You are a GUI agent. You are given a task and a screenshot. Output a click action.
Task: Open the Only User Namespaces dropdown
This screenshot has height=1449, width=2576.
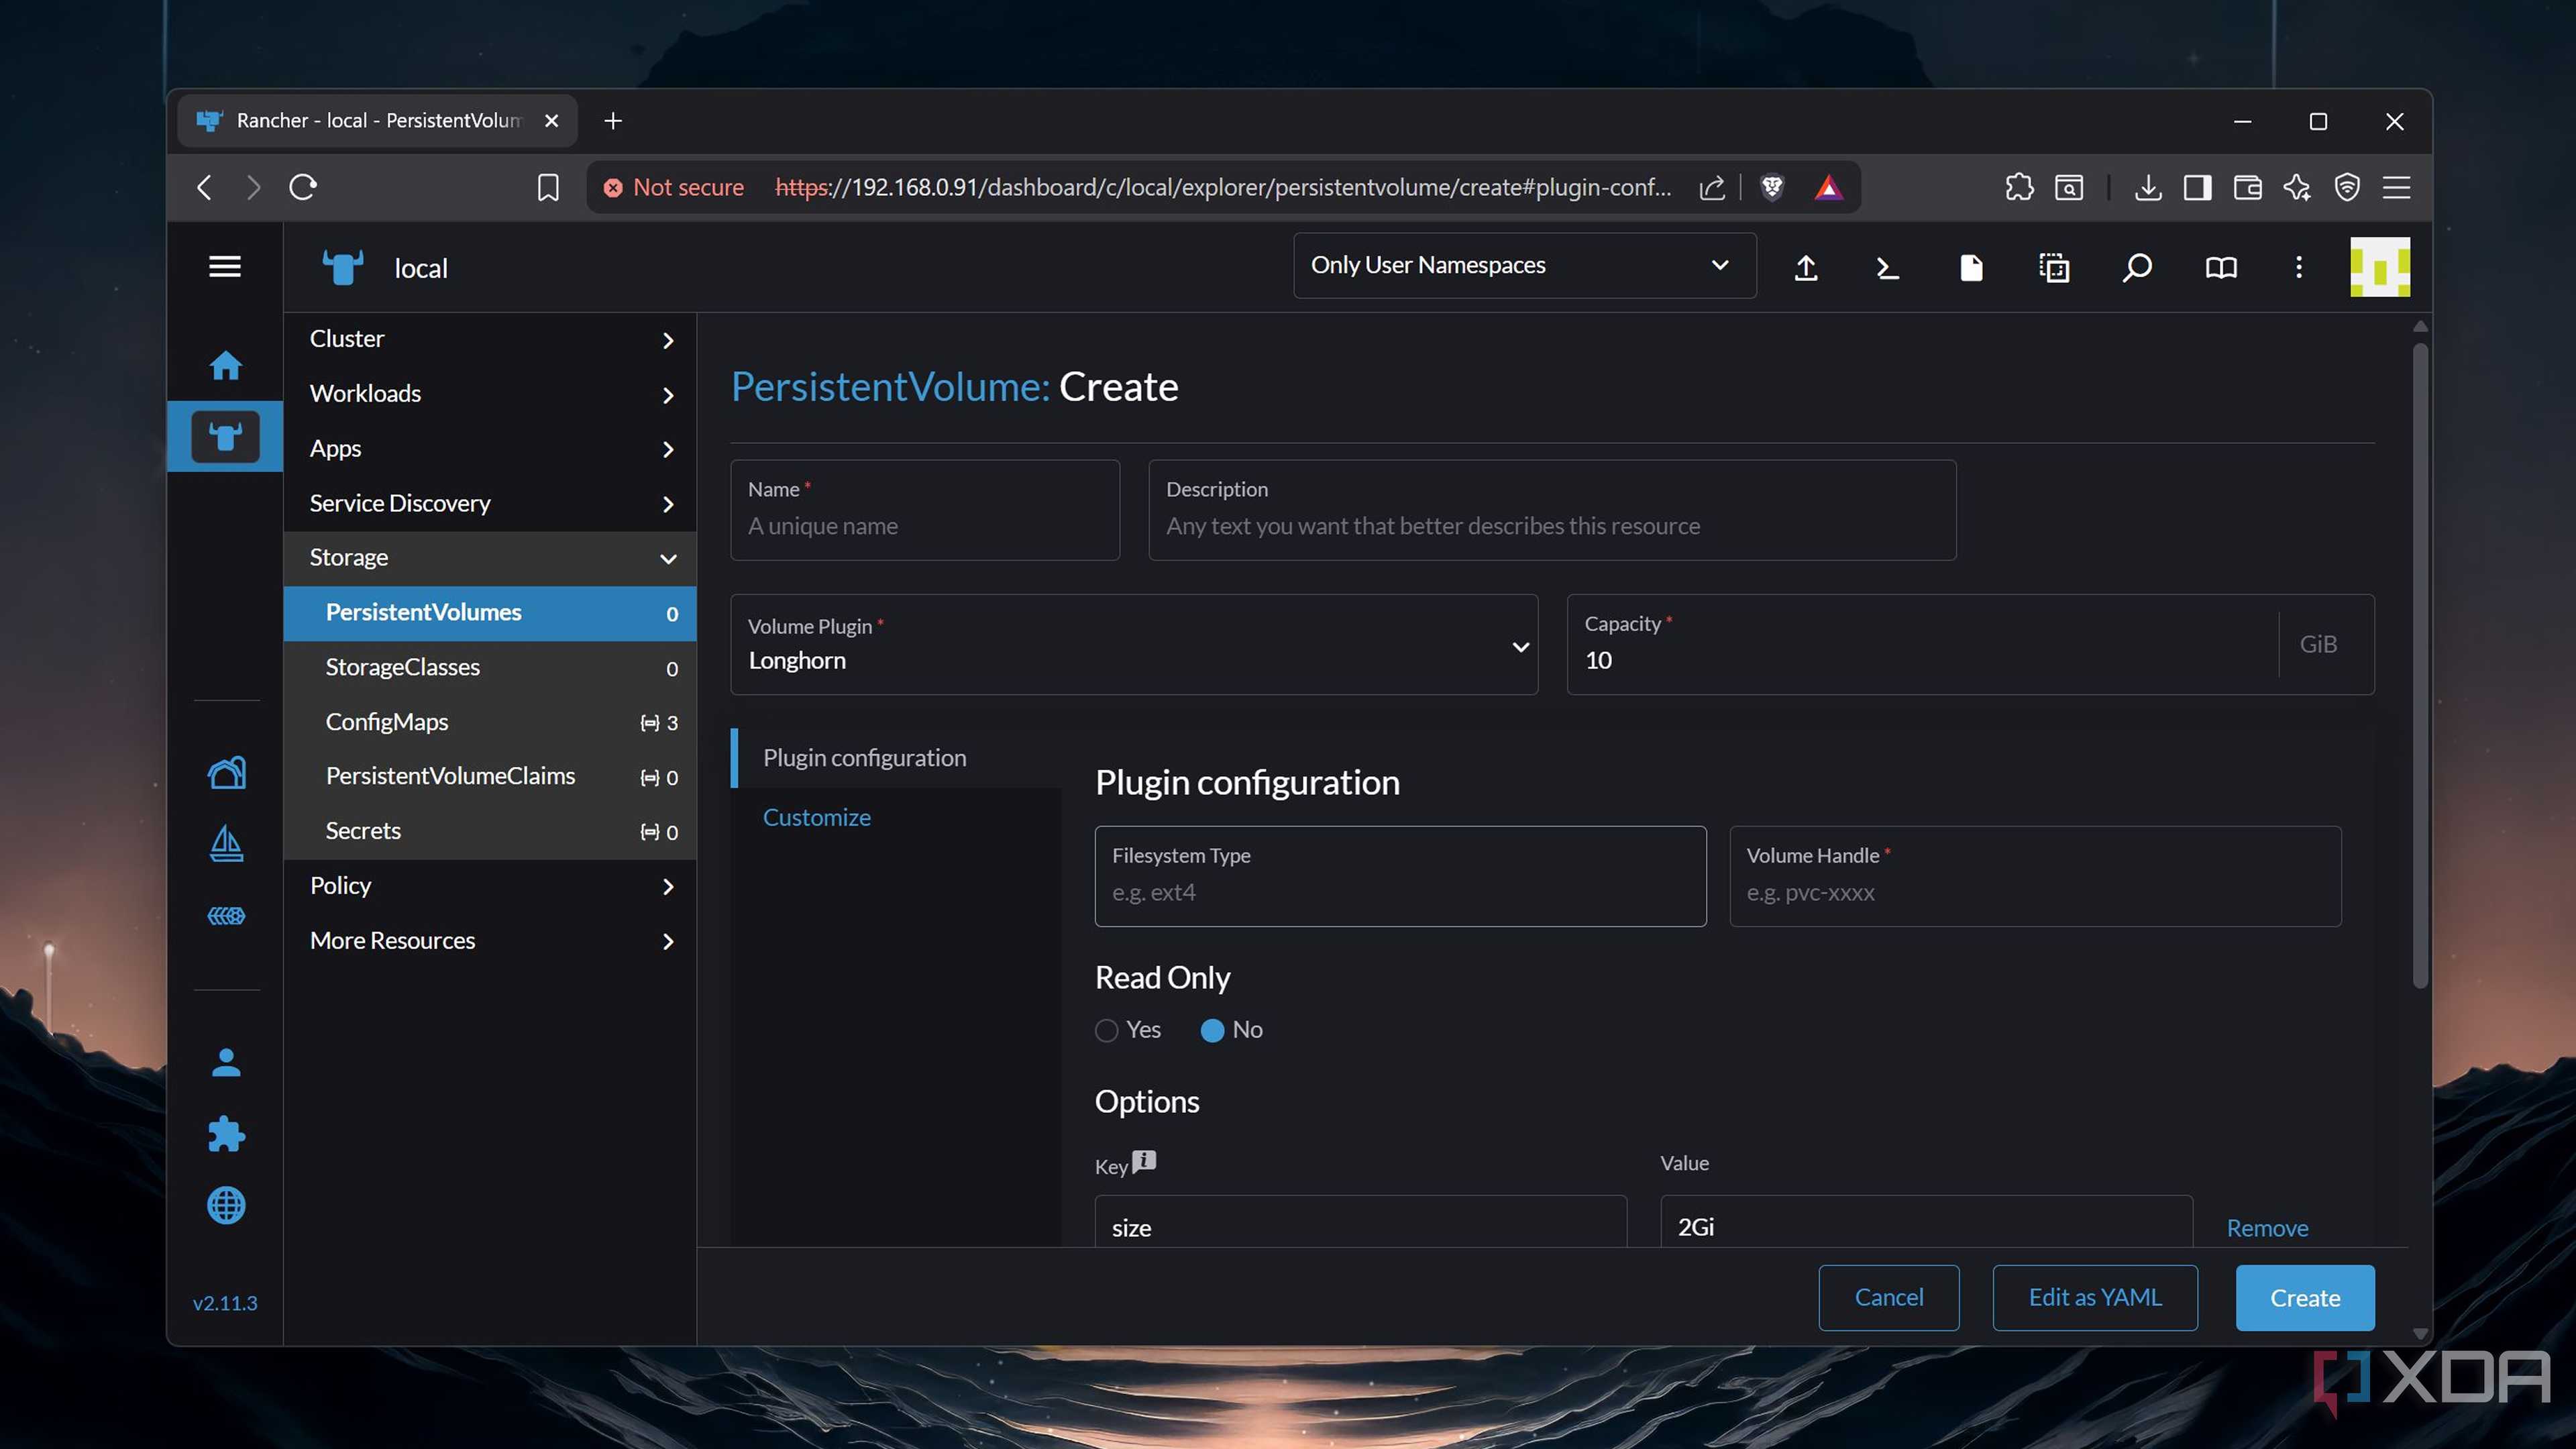point(1524,265)
